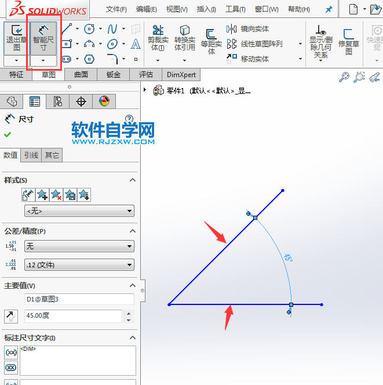The image size is (383, 385).
Task: Select the Point sketch tool
Action: coord(136,59)
